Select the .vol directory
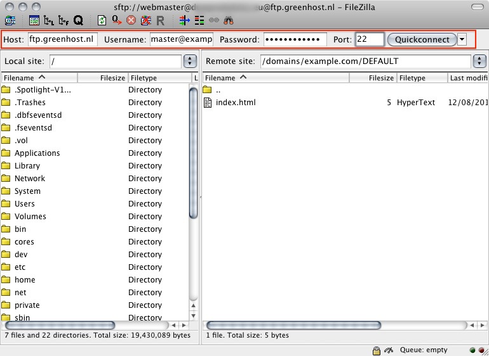The width and height of the screenshot is (489, 356). 95,141
